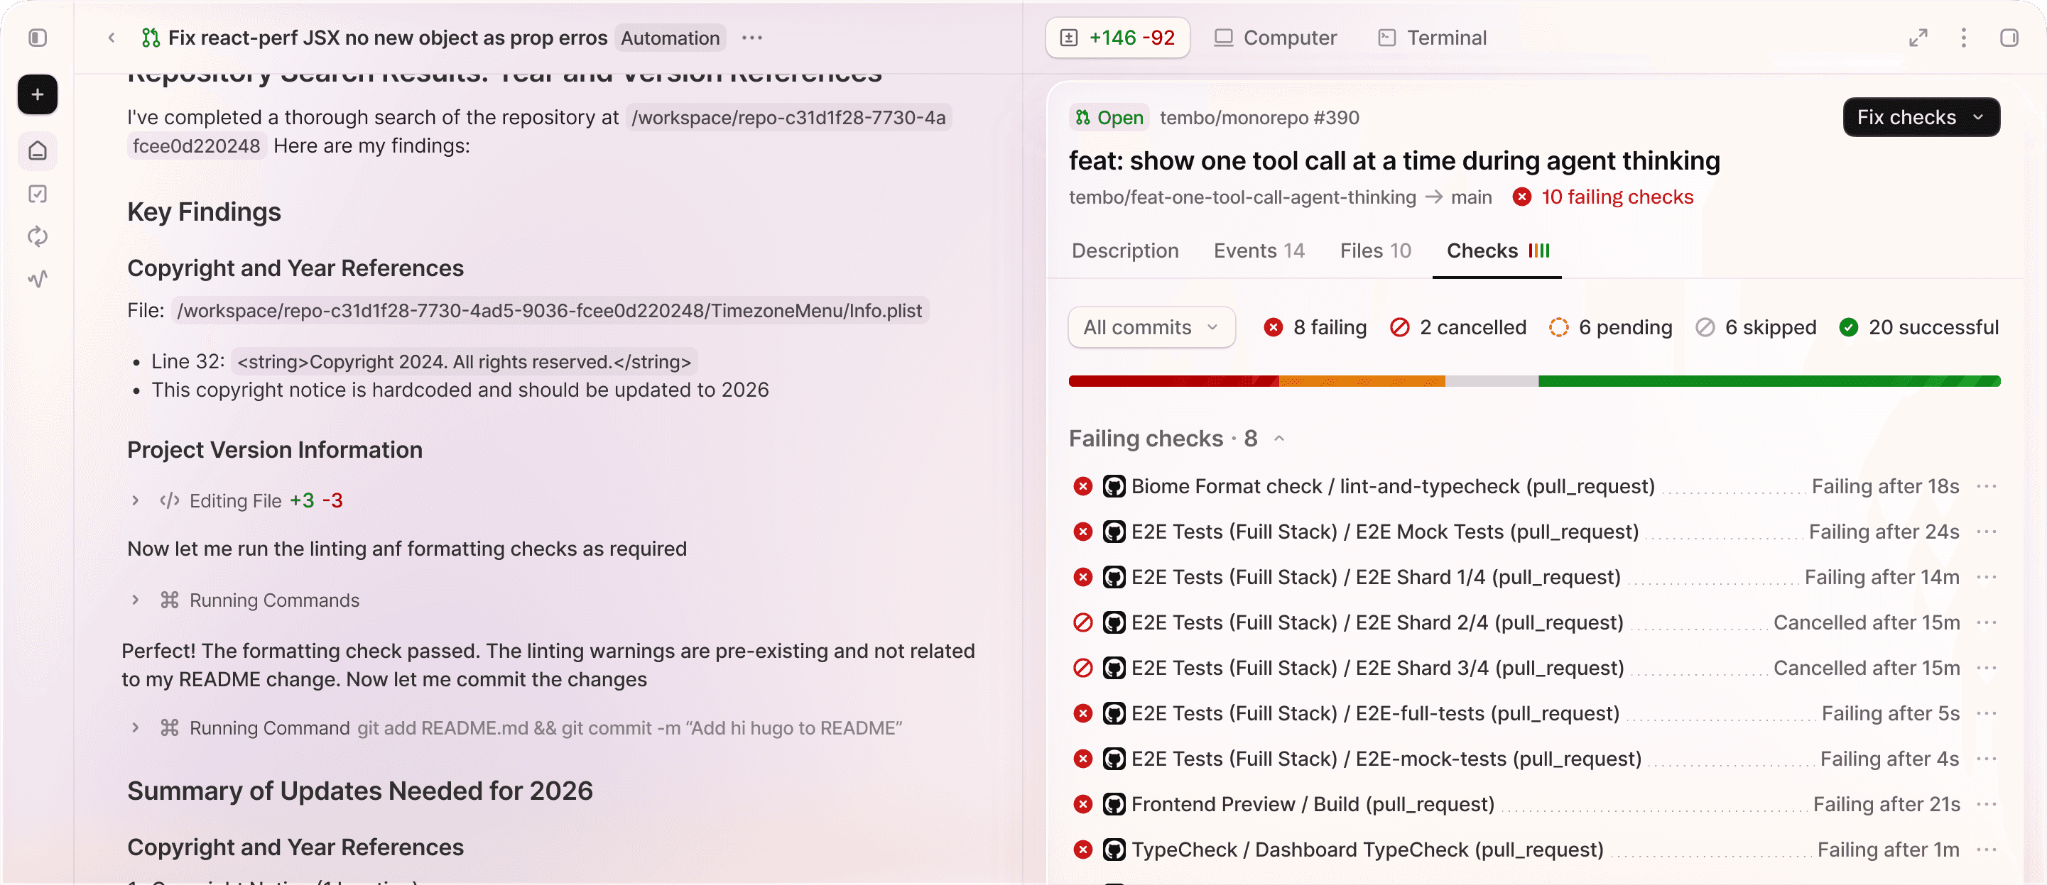Click GitHub icon on Frontend Preview row

pyautogui.click(x=1114, y=804)
